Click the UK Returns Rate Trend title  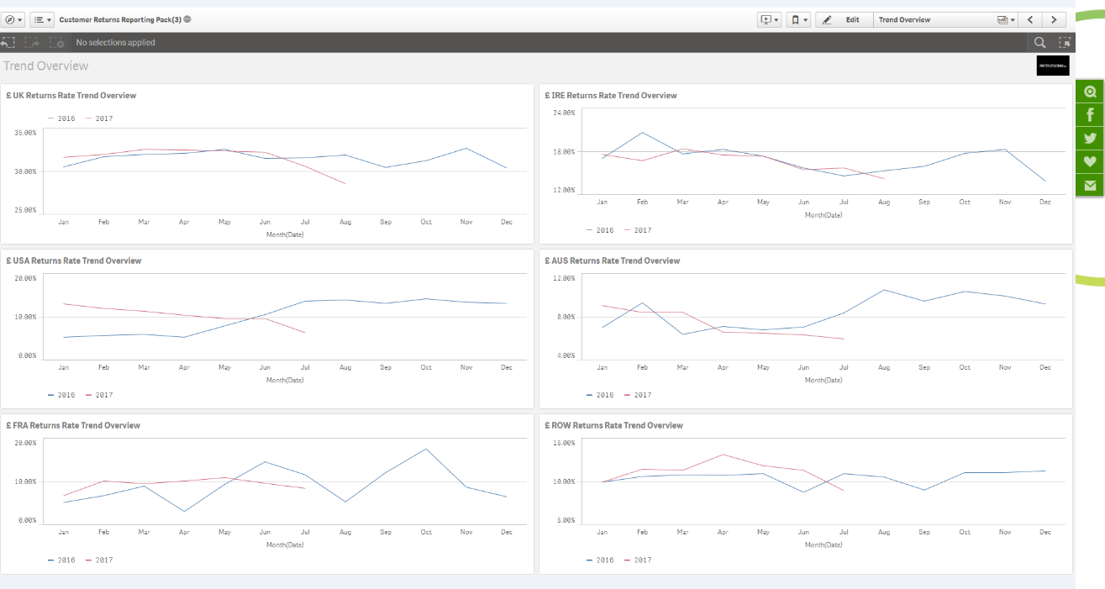tap(71, 96)
